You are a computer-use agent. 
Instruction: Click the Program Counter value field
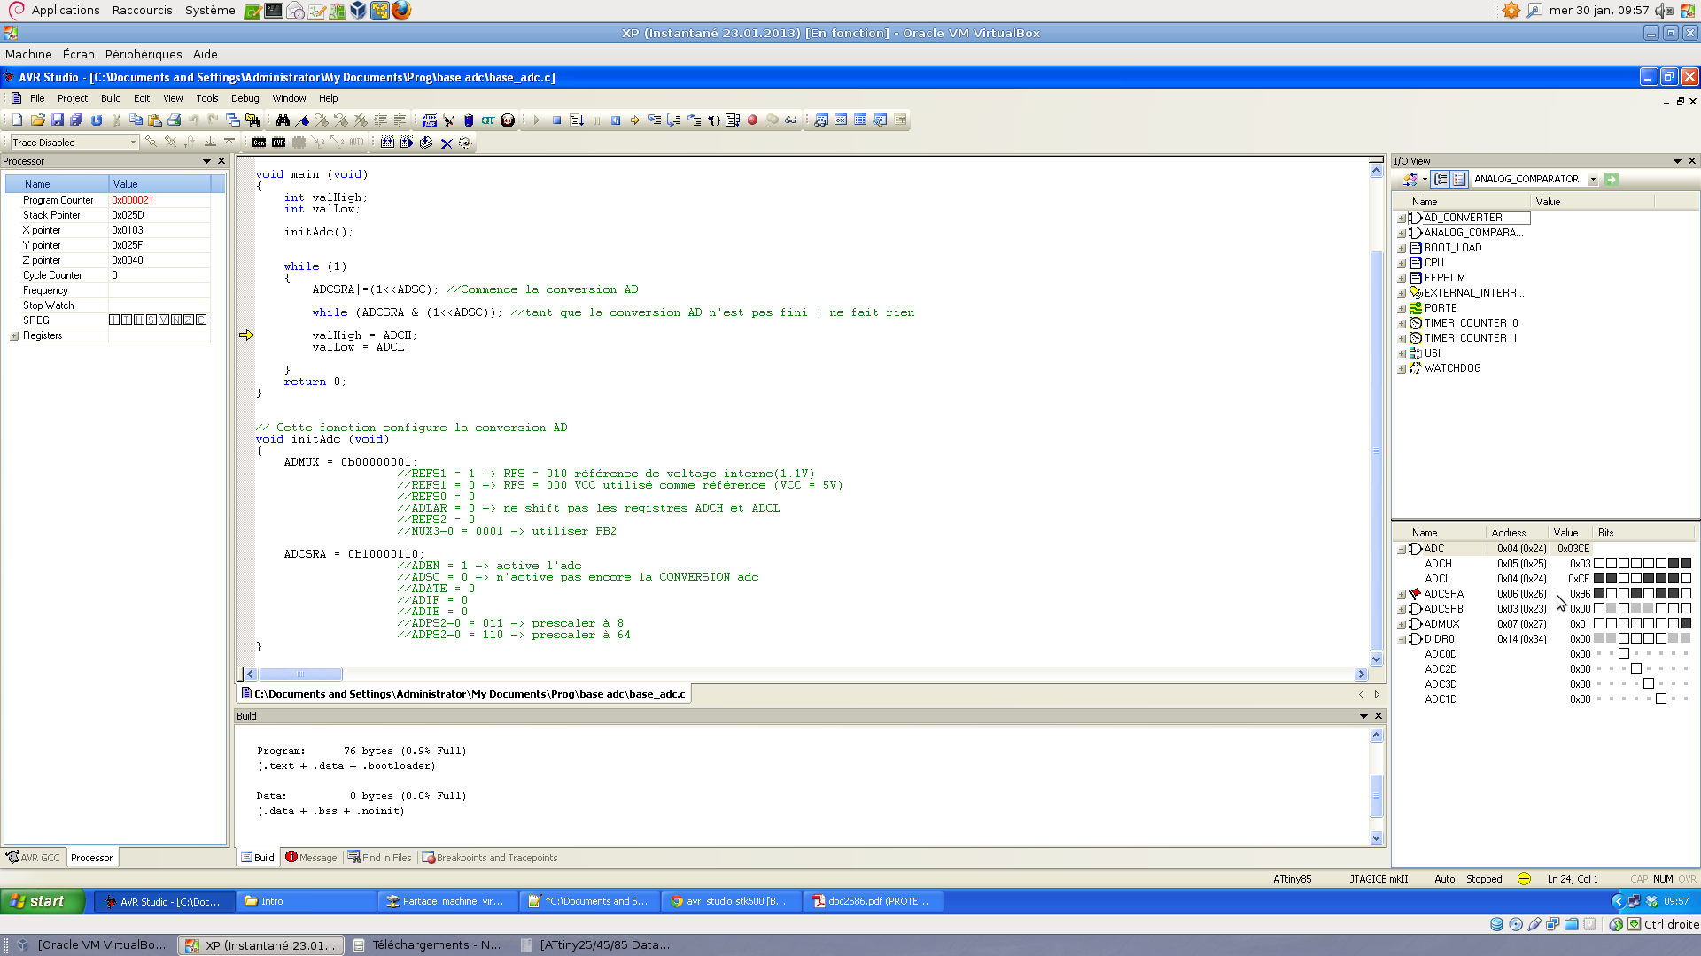pos(159,200)
